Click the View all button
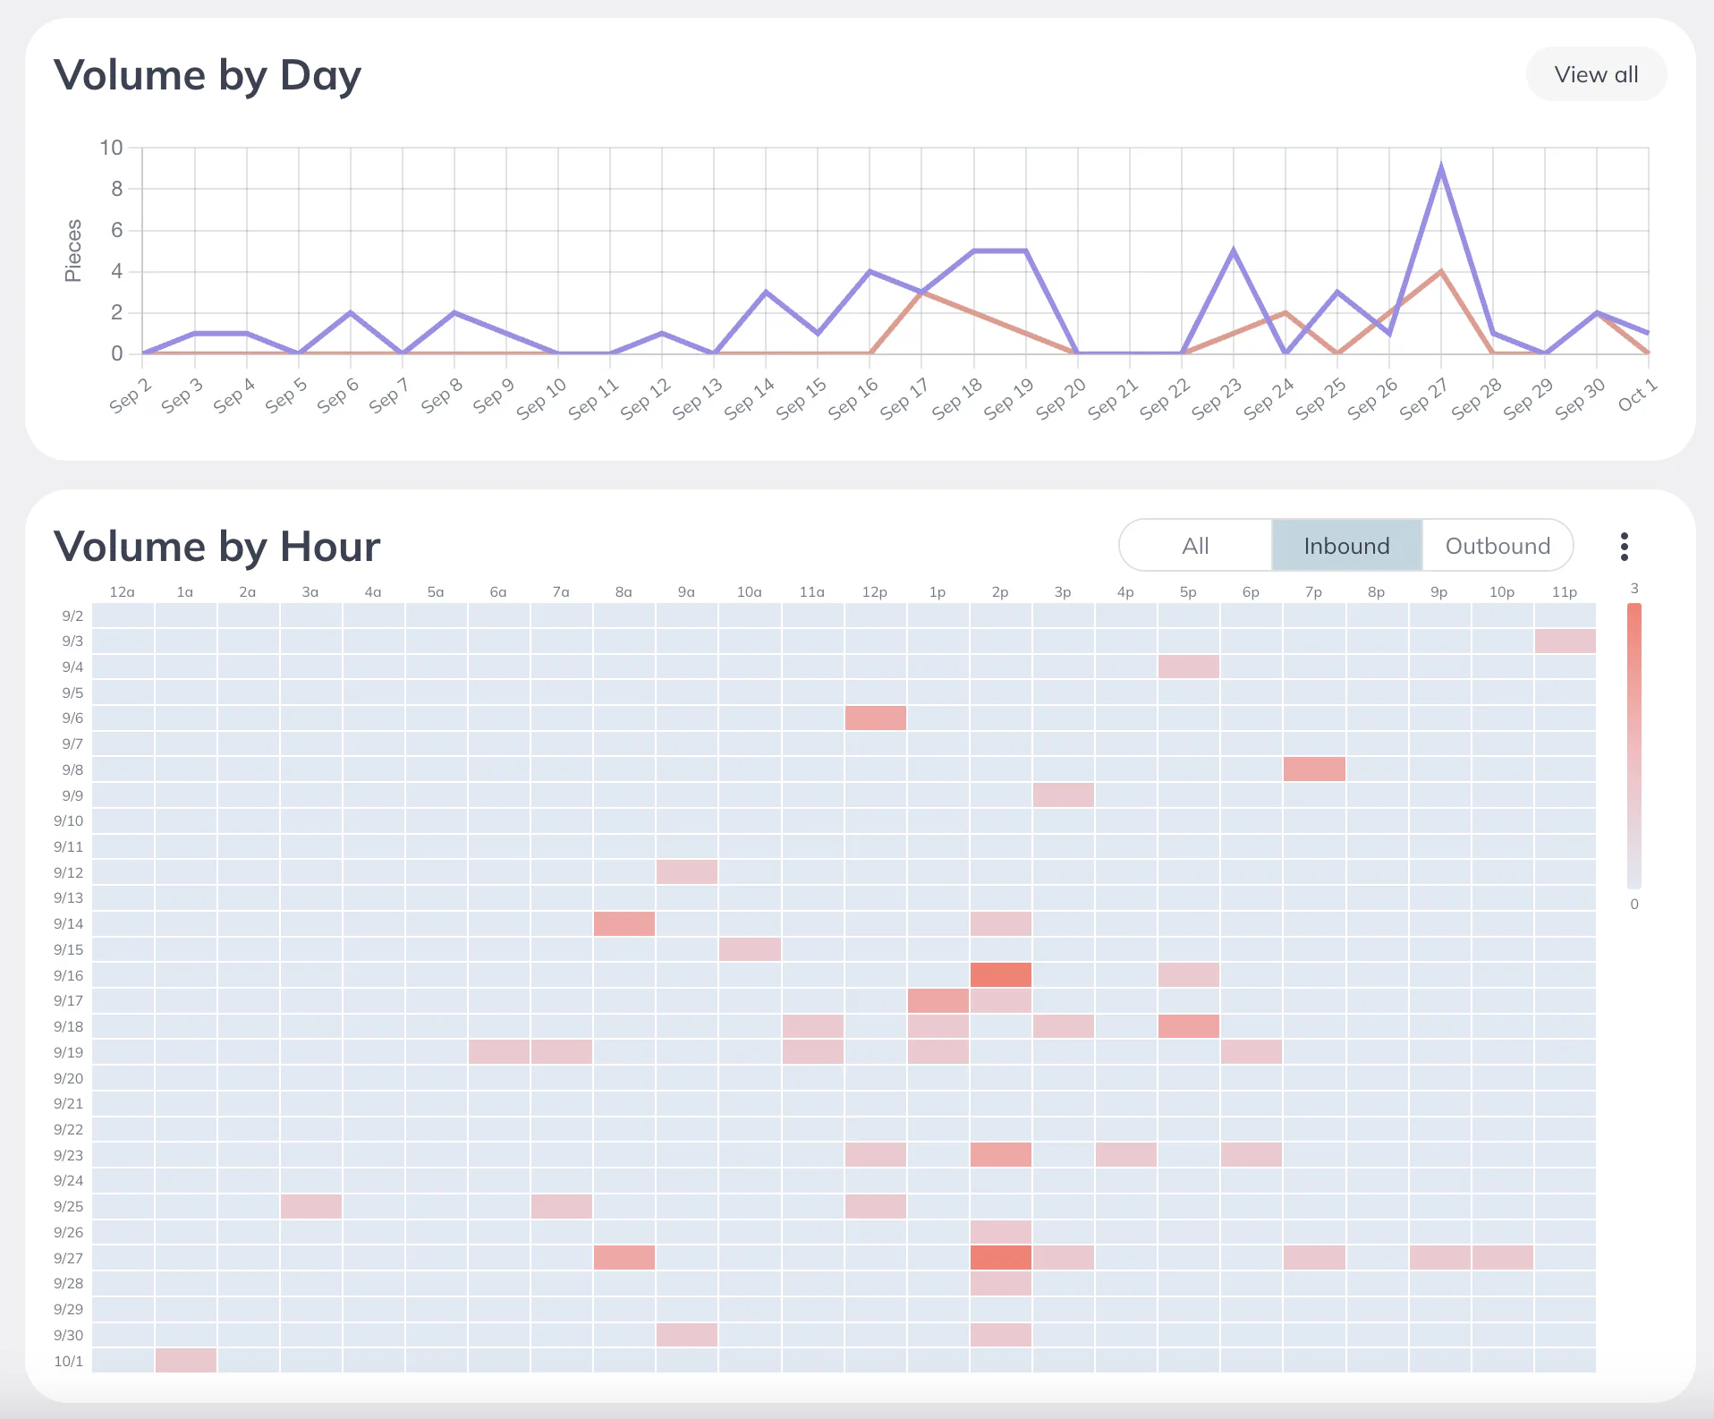Viewport: 1714px width, 1419px height. click(1595, 74)
